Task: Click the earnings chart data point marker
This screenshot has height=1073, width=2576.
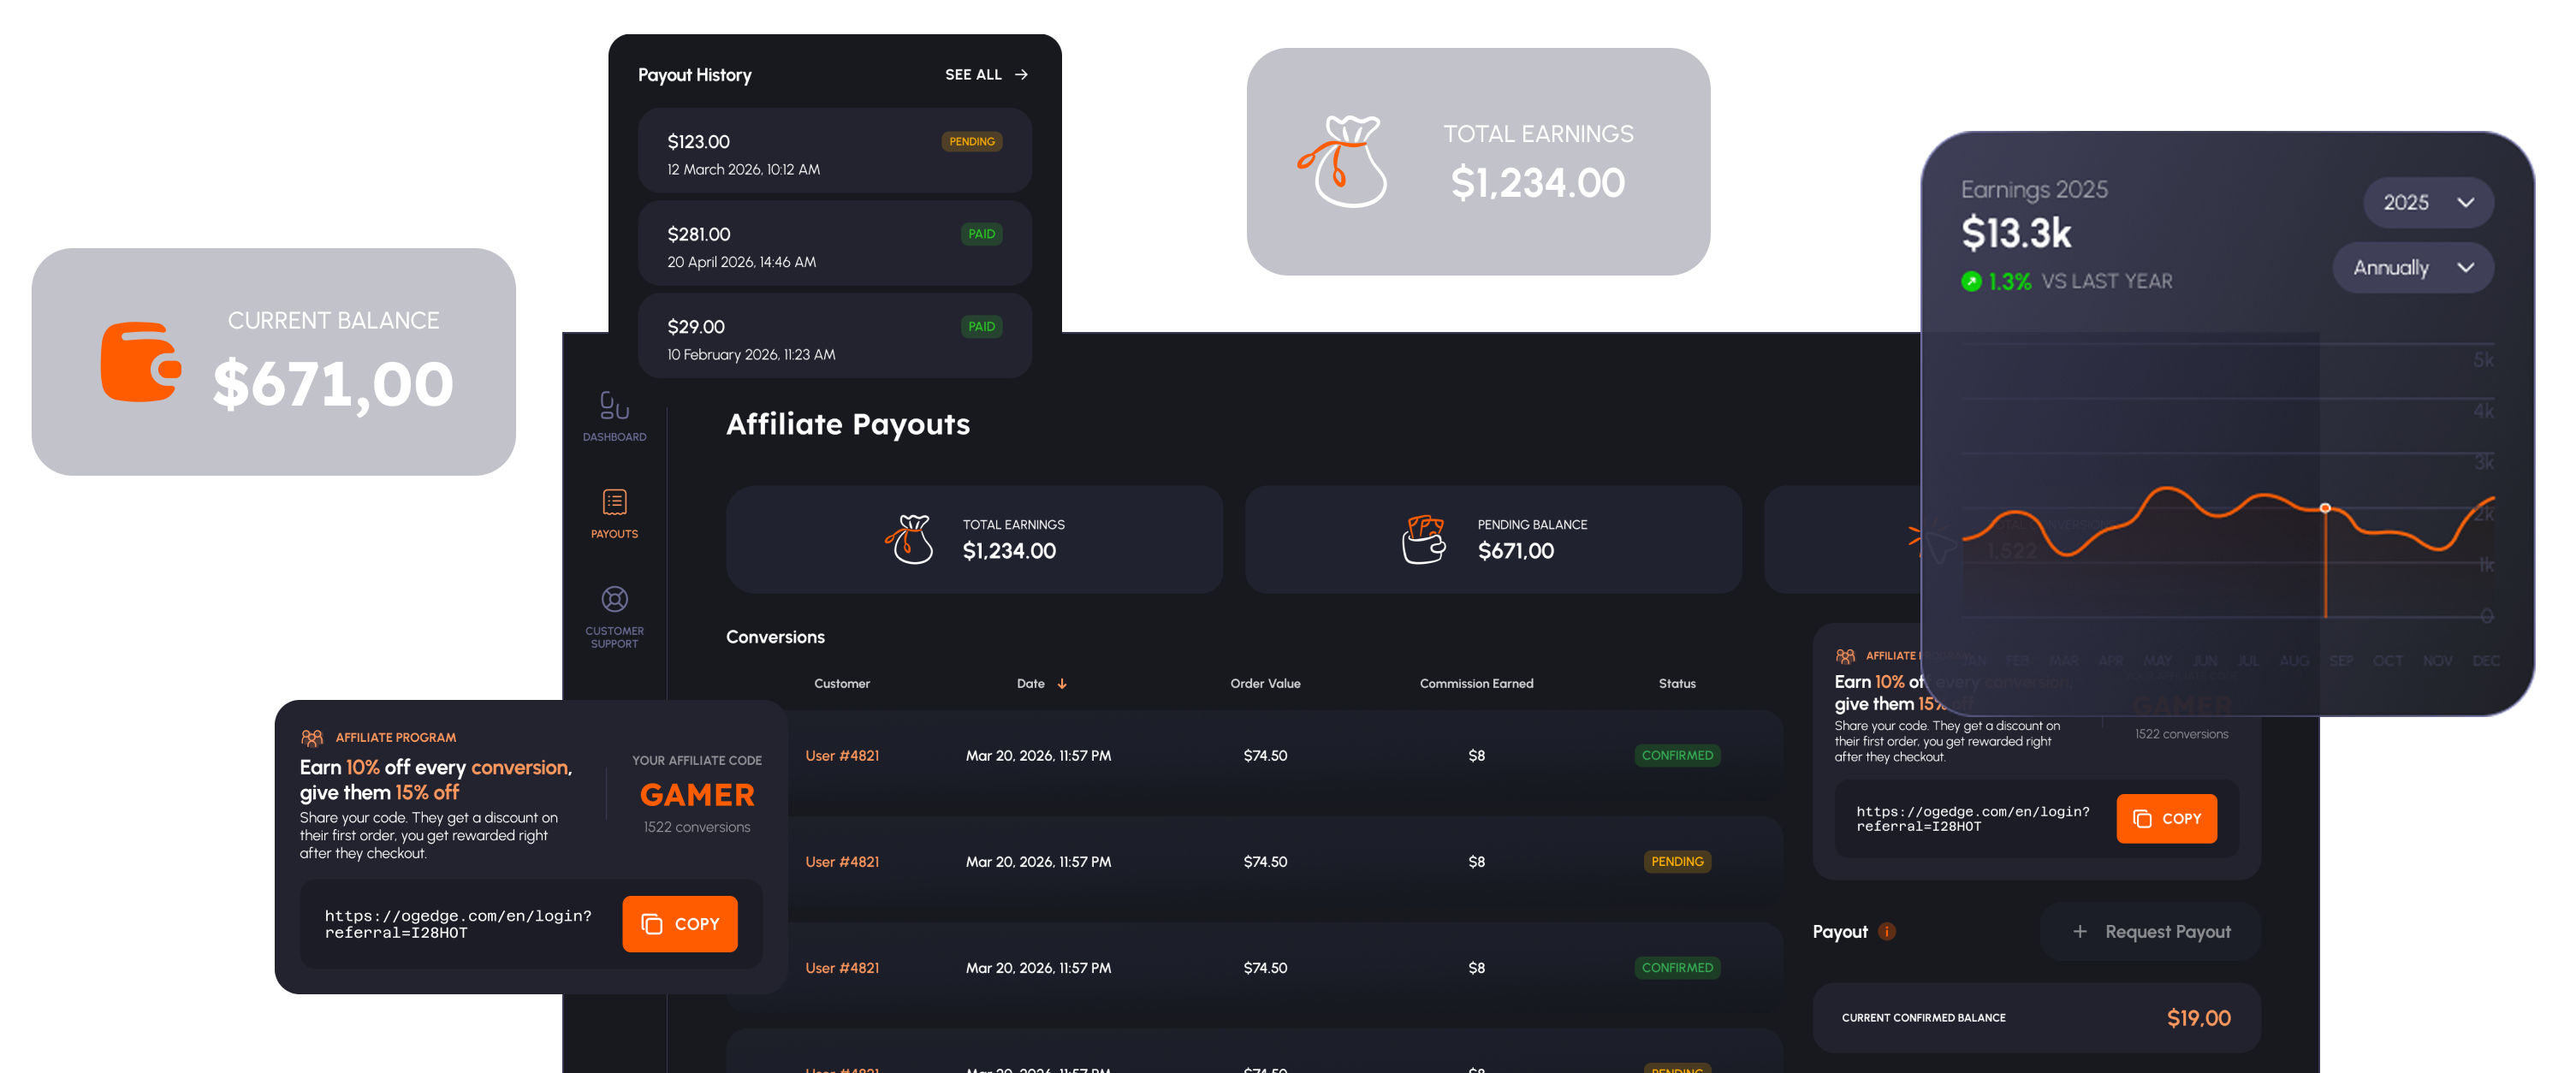Action: (2325, 508)
